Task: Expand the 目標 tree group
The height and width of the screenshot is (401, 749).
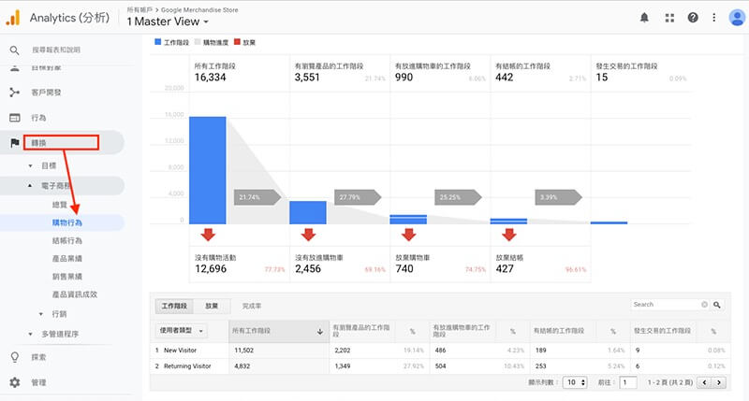Action: coord(31,166)
